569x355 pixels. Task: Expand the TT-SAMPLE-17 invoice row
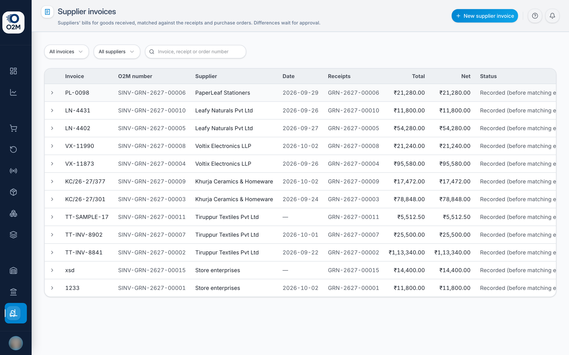(x=52, y=217)
